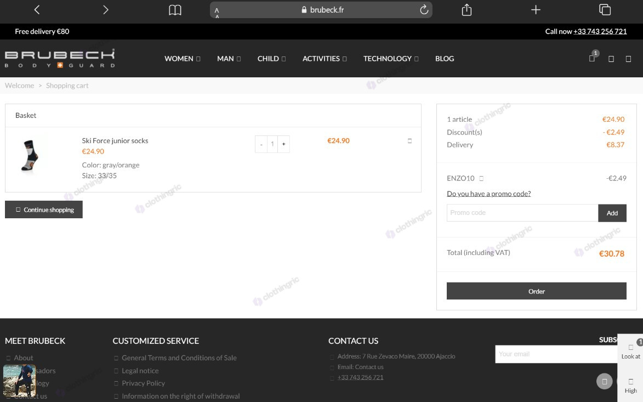Open the cart icon with badge 1
Screen dimensions: 643x402
pos(592,58)
